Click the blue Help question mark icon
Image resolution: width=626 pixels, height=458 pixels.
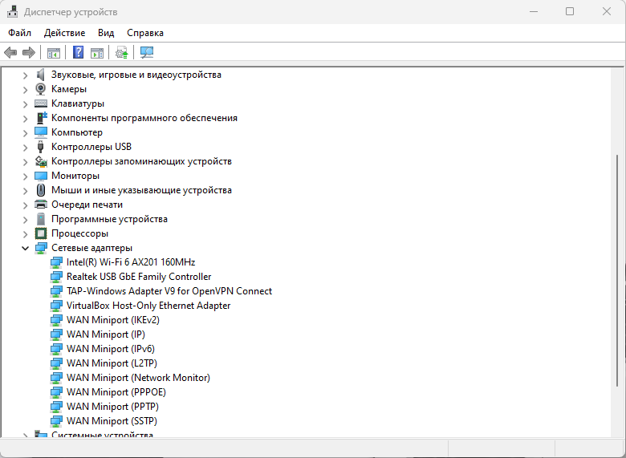tap(78, 53)
